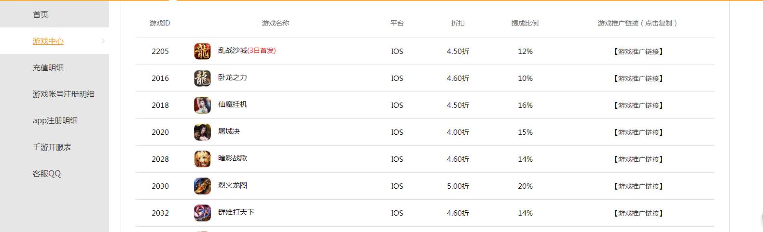Click the 屠城决 game name

coord(229,131)
